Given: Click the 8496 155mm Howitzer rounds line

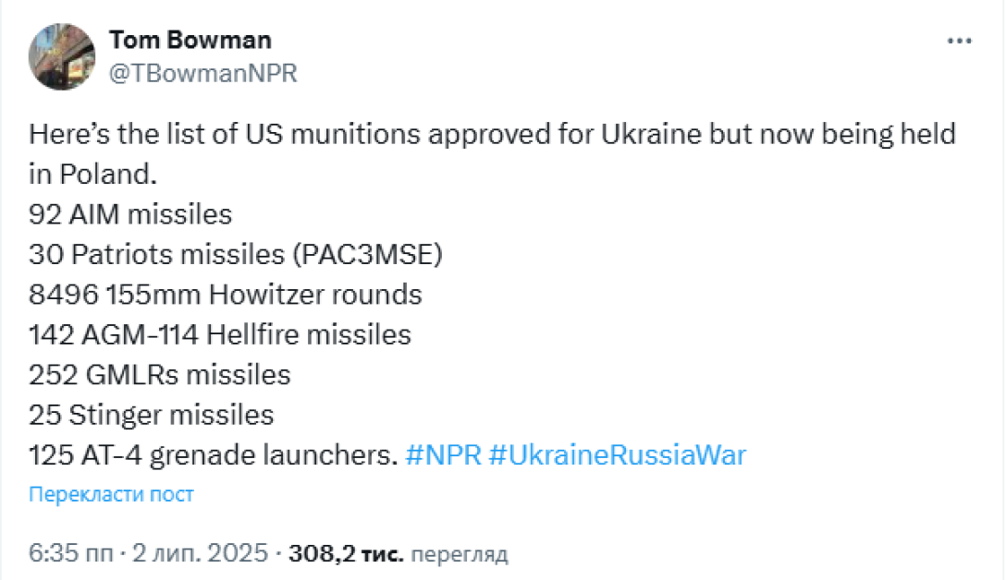Looking at the screenshot, I should 226,295.
